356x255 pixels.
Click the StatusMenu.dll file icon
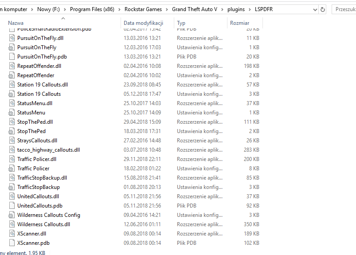12,103
